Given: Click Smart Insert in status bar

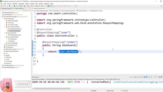Looking at the screenshot, I should [x=110, y=91].
